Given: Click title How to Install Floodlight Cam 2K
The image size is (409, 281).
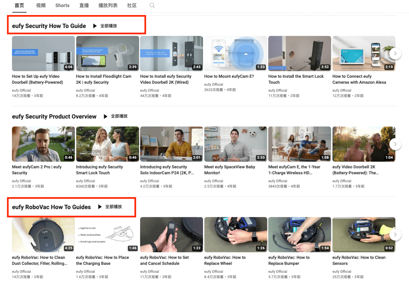Looking at the screenshot, I should (103, 79).
